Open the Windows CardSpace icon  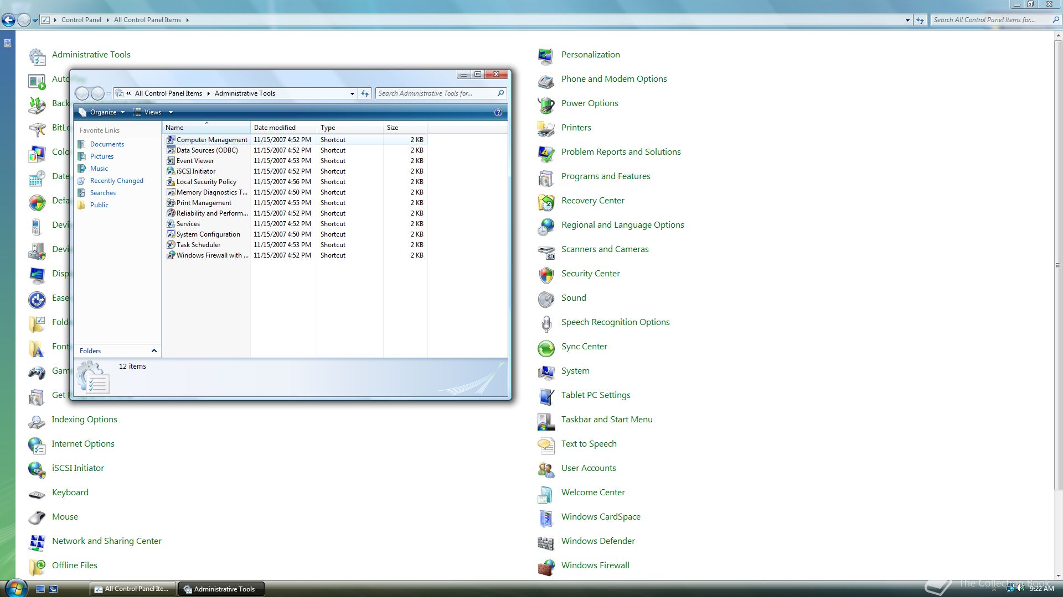pos(546,517)
